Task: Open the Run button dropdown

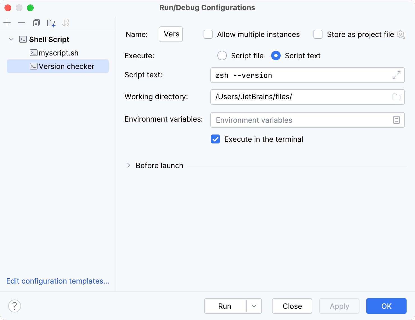Action: point(254,306)
